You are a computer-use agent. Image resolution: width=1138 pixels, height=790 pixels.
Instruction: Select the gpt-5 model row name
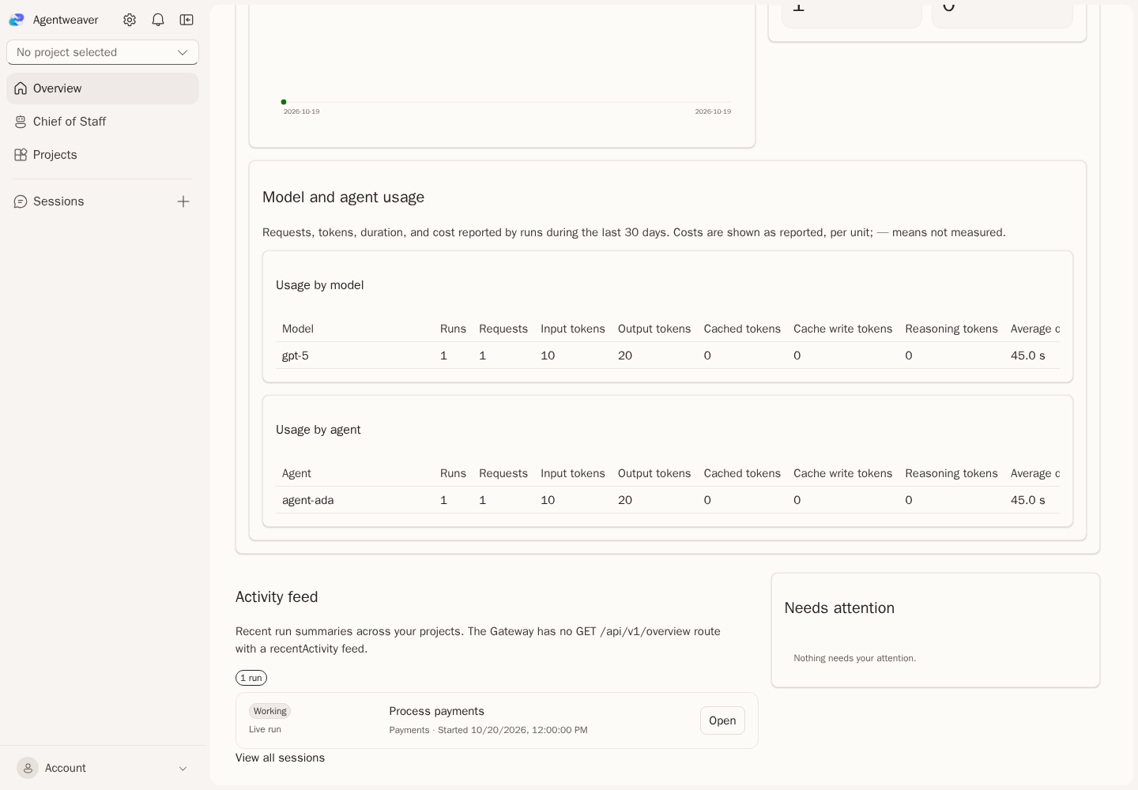pos(296,355)
